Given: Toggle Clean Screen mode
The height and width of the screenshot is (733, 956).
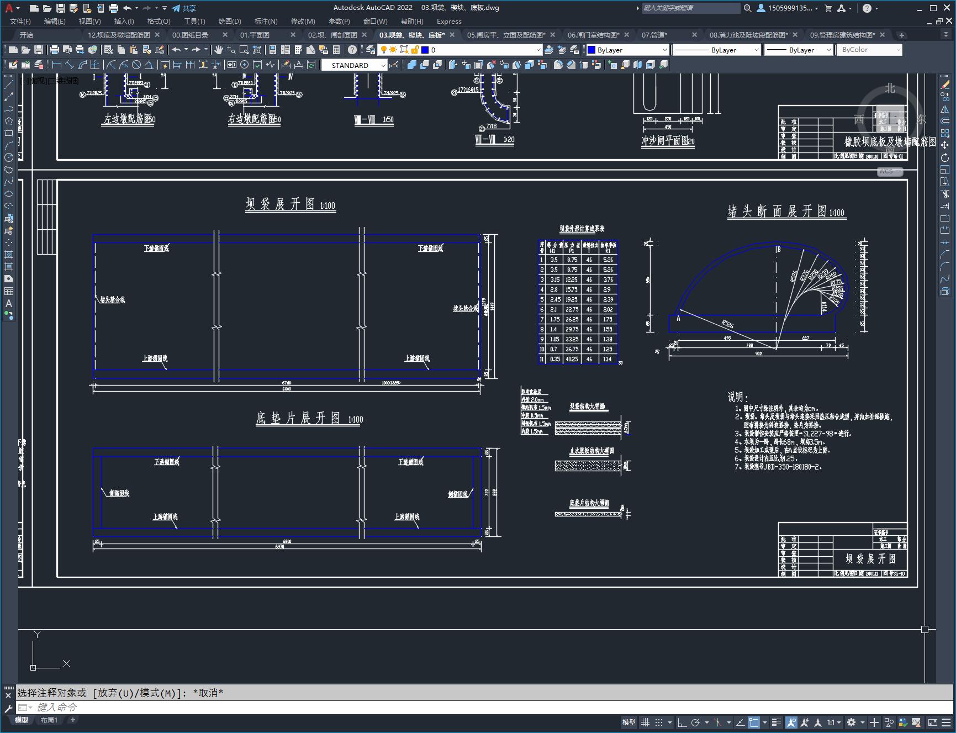Looking at the screenshot, I should [933, 722].
